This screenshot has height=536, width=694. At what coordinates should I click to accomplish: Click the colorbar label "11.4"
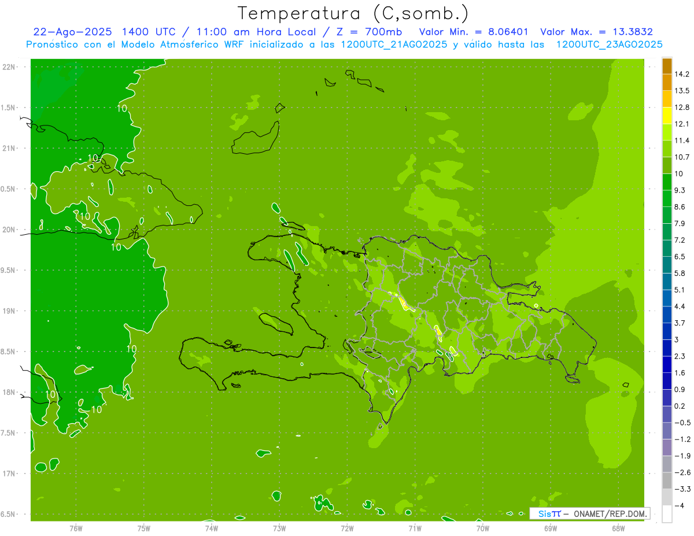[x=682, y=141]
